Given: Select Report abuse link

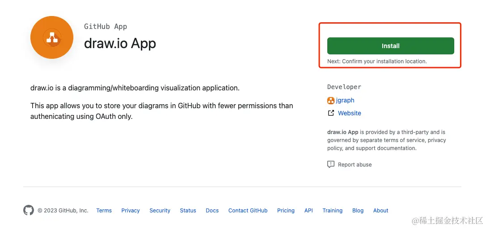Looking at the screenshot, I should tap(355, 164).
